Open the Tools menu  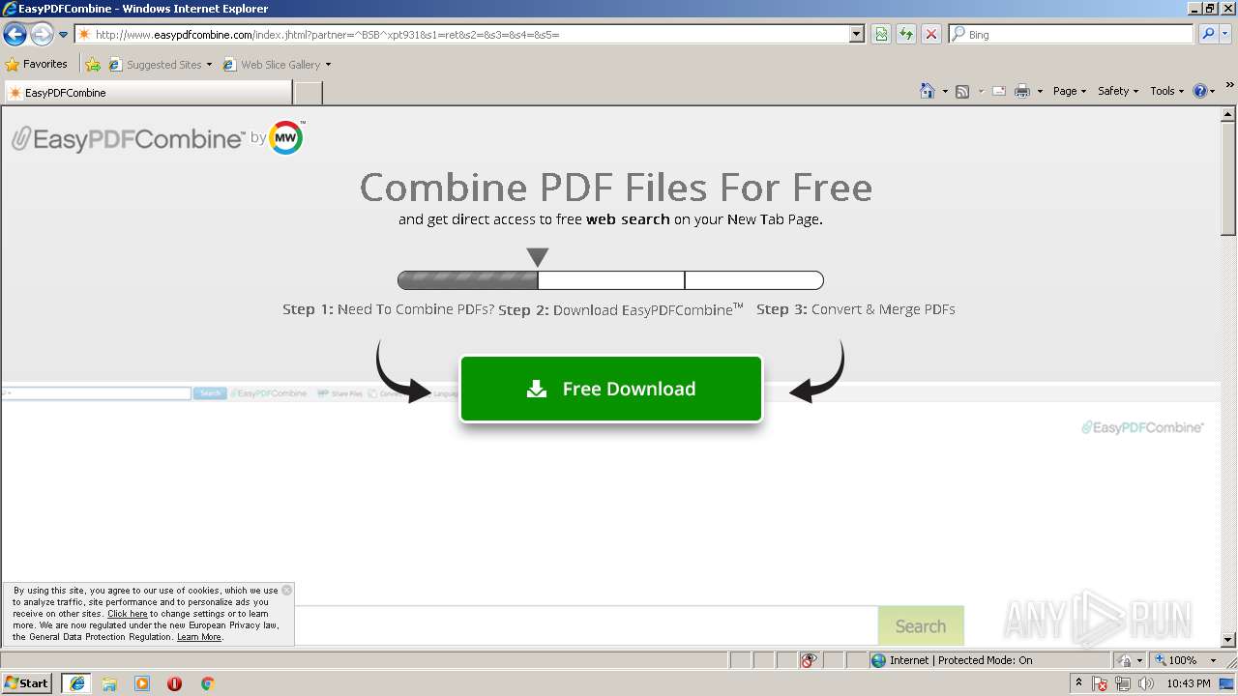click(1166, 91)
